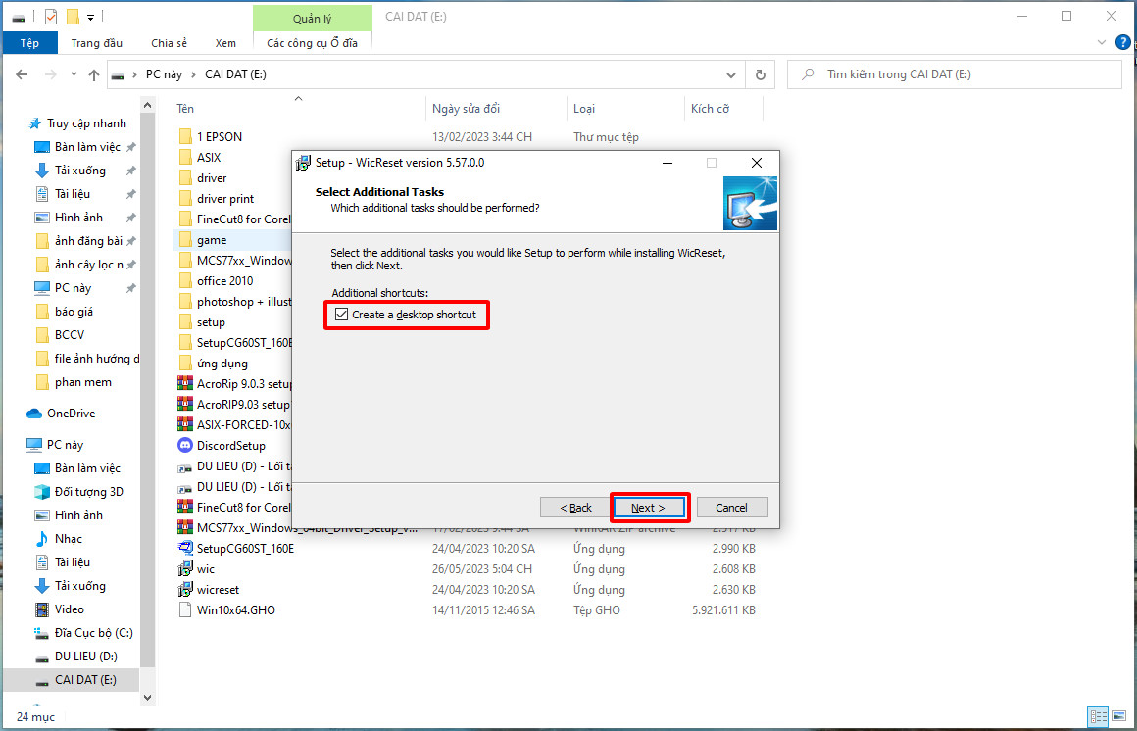Select the game folder
This screenshot has height=731, width=1137.
click(212, 239)
